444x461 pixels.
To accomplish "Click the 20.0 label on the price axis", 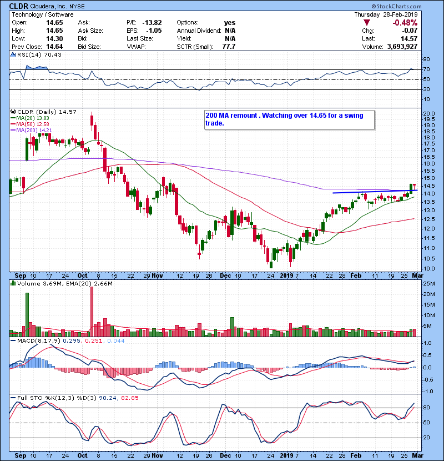I will click(429, 113).
